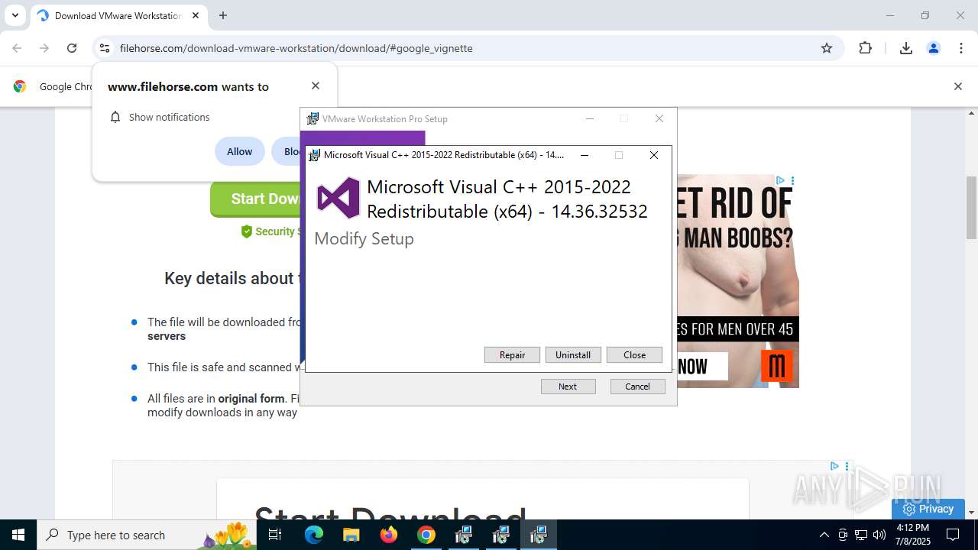978x550 pixels.
Task: Open Privacy settings button
Action: click(928, 509)
